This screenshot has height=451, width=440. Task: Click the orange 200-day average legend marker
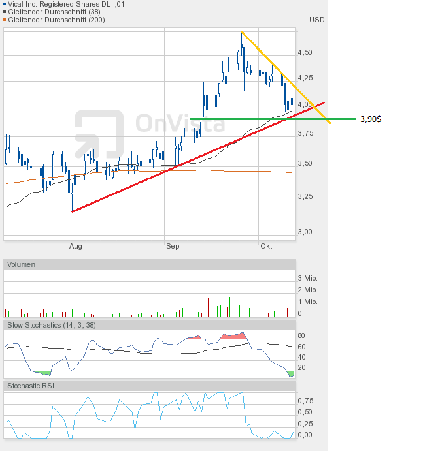point(5,20)
